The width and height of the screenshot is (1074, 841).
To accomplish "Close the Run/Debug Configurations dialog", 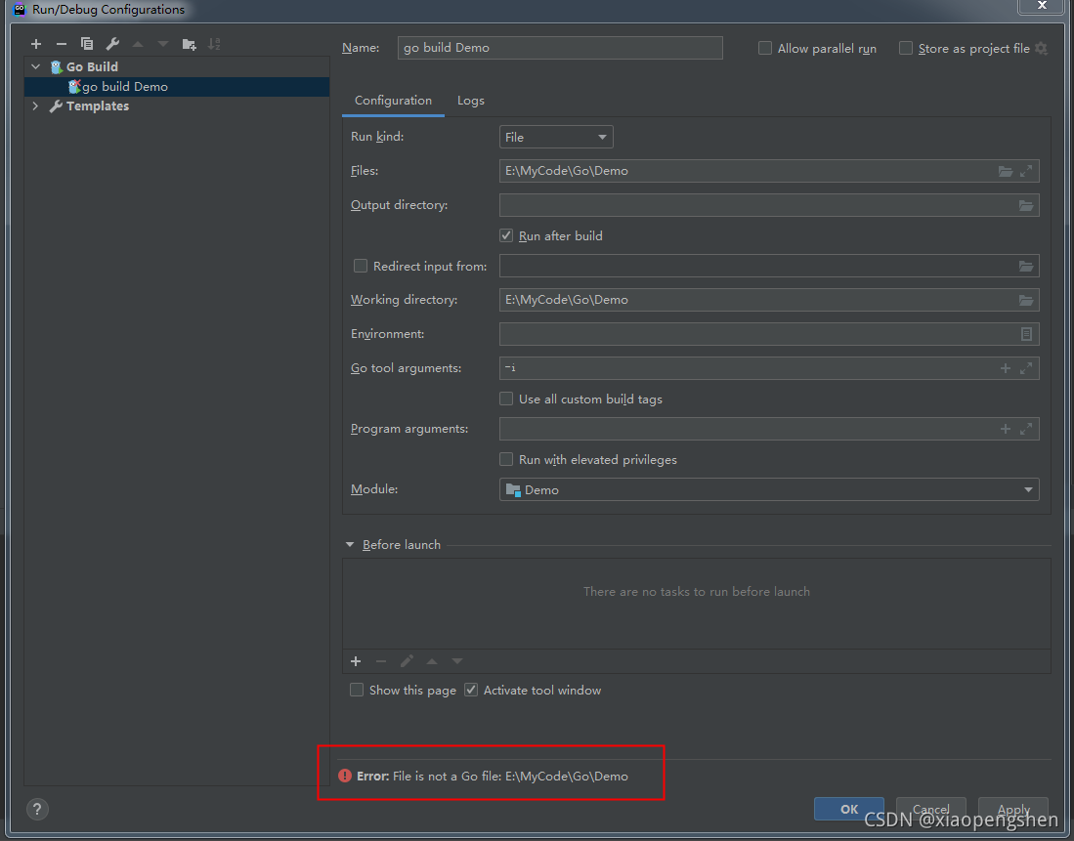I will click(1041, 6).
